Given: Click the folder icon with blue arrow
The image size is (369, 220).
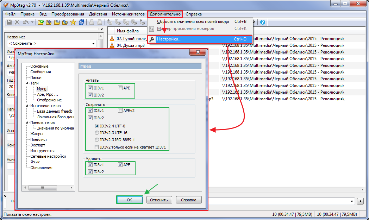Looking at the screenshot, I should click(65, 22).
